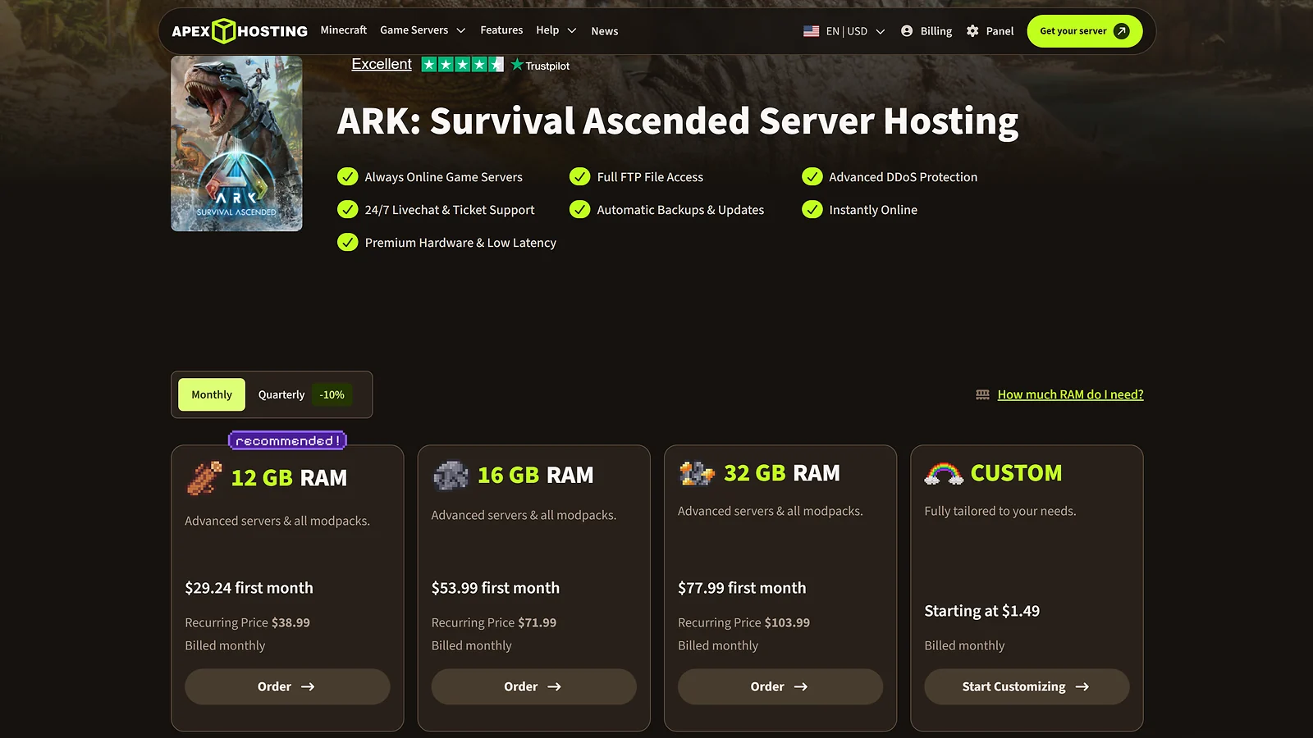This screenshot has width=1313, height=738.
Task: Click Recurring Price $103.99 text
Action: tap(743, 622)
